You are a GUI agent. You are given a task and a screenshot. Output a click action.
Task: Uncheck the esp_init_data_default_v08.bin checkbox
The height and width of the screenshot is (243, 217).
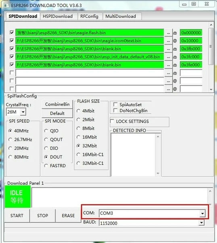tap(12, 57)
